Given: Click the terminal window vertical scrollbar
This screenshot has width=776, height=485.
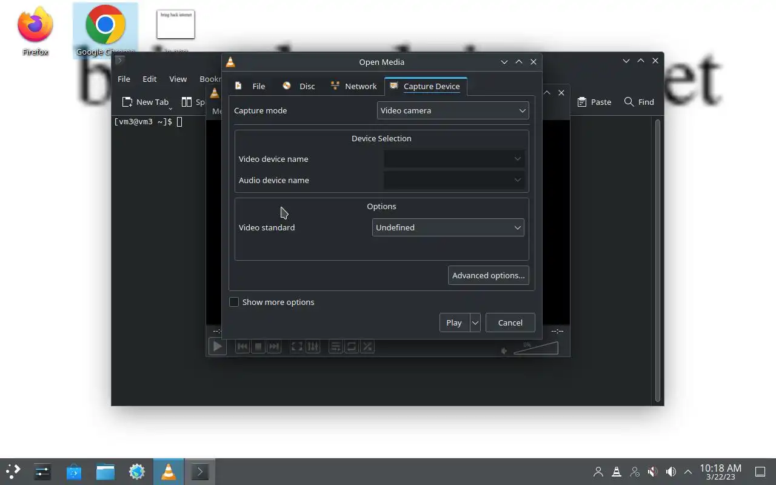Looking at the screenshot, I should [x=658, y=260].
